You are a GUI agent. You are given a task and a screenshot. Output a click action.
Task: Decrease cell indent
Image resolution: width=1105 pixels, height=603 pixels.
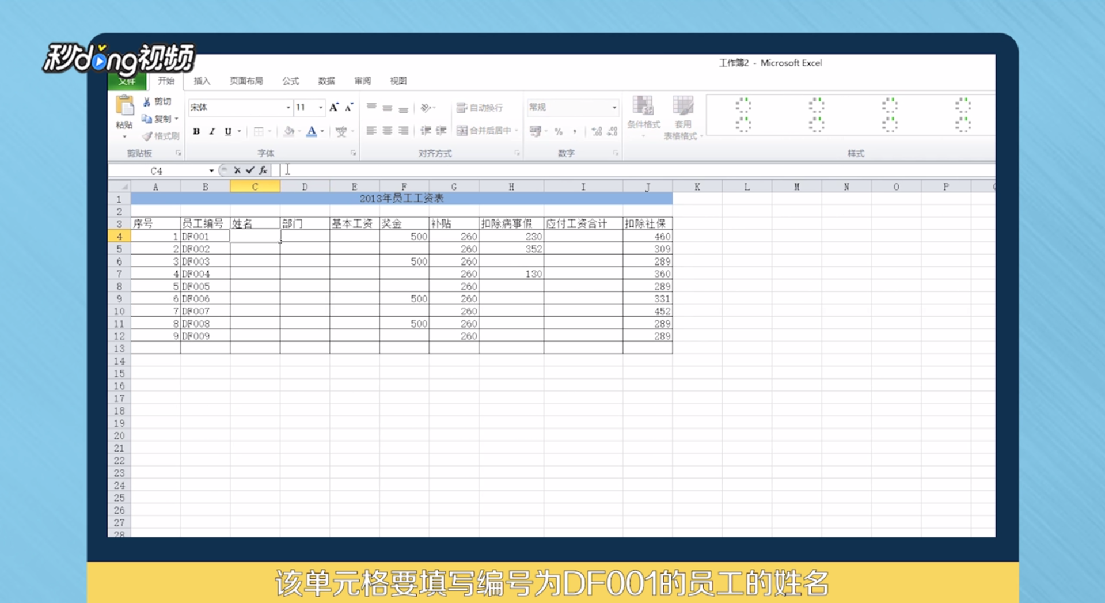[426, 131]
